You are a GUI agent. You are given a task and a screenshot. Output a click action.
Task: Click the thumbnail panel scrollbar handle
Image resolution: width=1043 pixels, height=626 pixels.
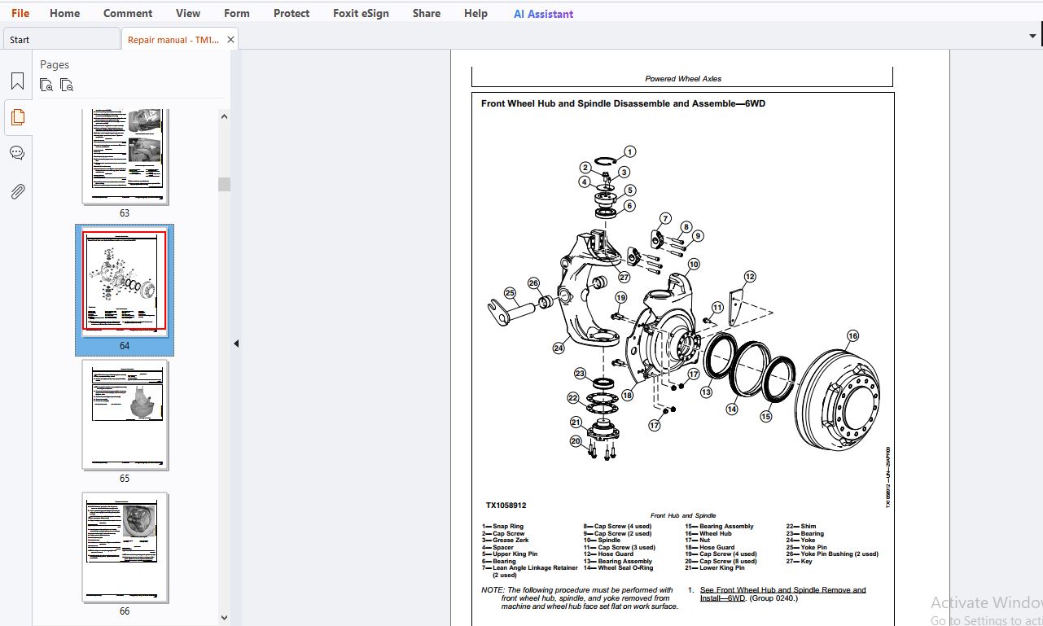(225, 184)
